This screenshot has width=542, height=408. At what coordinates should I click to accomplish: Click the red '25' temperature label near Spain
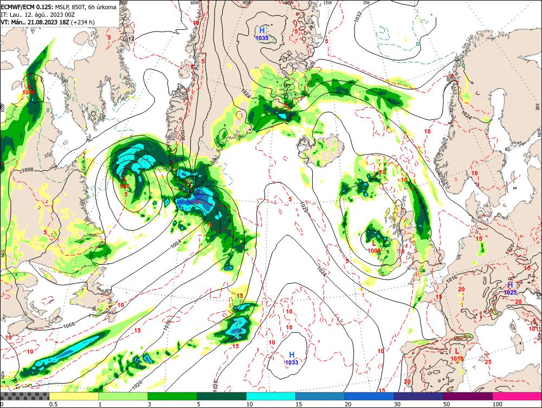point(488,362)
